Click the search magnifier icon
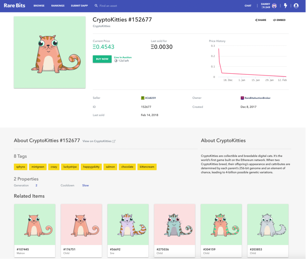This screenshot has width=306, height=259. [x=96, y=6]
